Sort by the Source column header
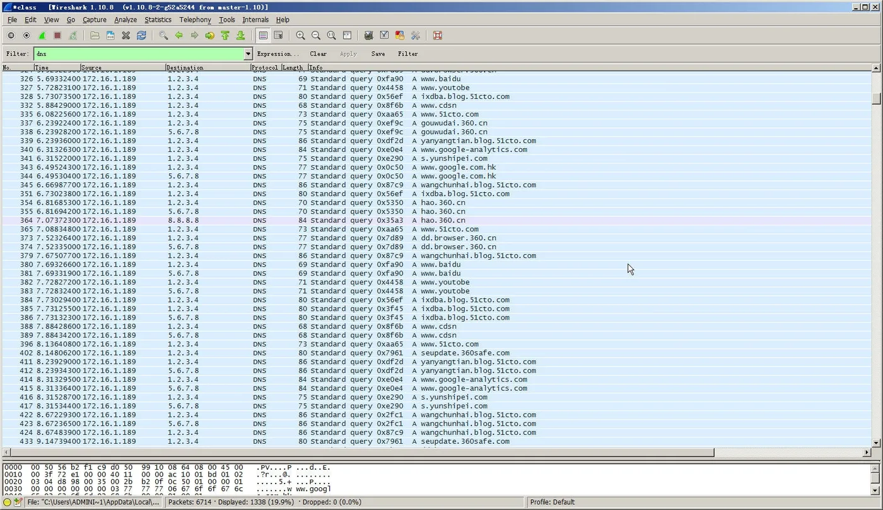 coord(123,67)
